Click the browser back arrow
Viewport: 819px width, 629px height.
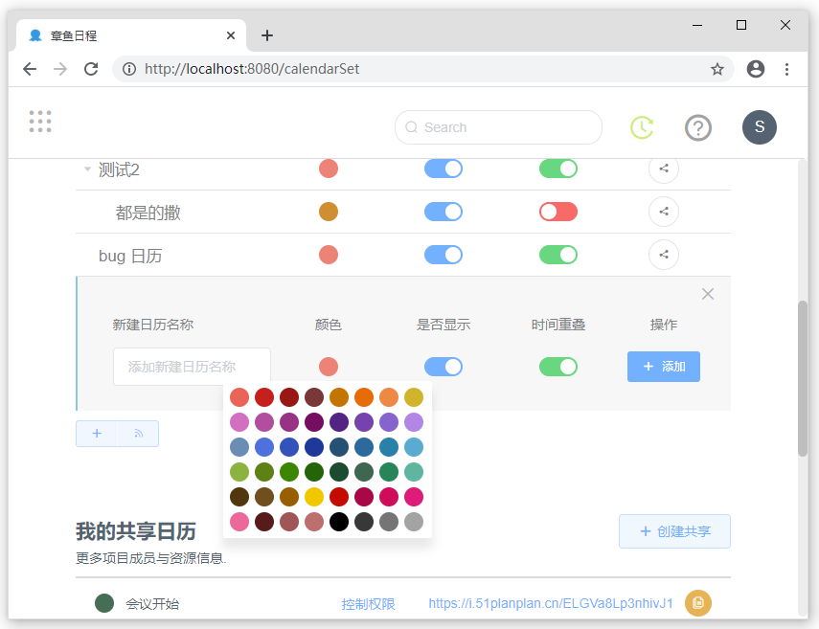pos(30,69)
